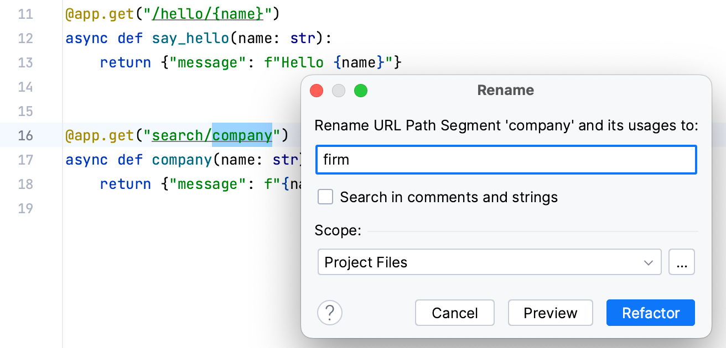Click line number 16 in the gutter
The width and height of the screenshot is (726, 348).
tap(25, 135)
